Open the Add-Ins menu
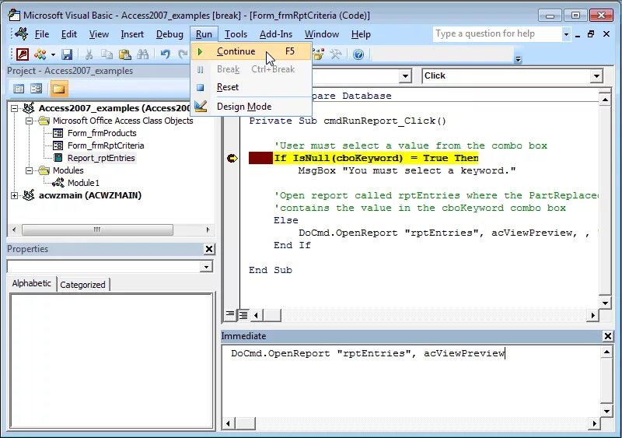The width and height of the screenshot is (622, 438). click(276, 34)
